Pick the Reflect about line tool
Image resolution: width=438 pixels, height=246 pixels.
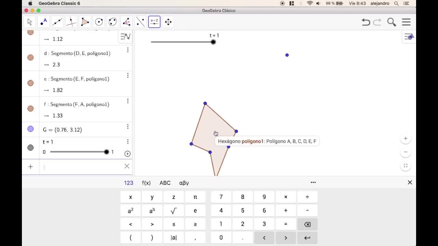click(x=140, y=22)
